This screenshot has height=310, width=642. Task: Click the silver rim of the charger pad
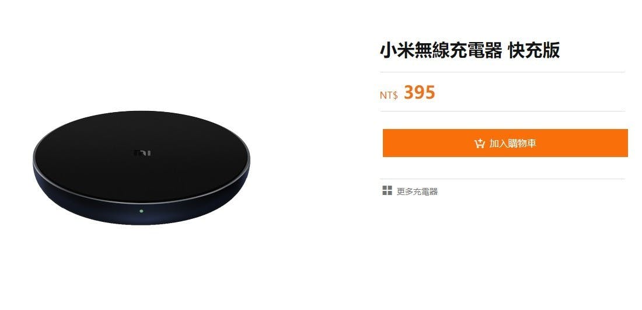(141, 203)
